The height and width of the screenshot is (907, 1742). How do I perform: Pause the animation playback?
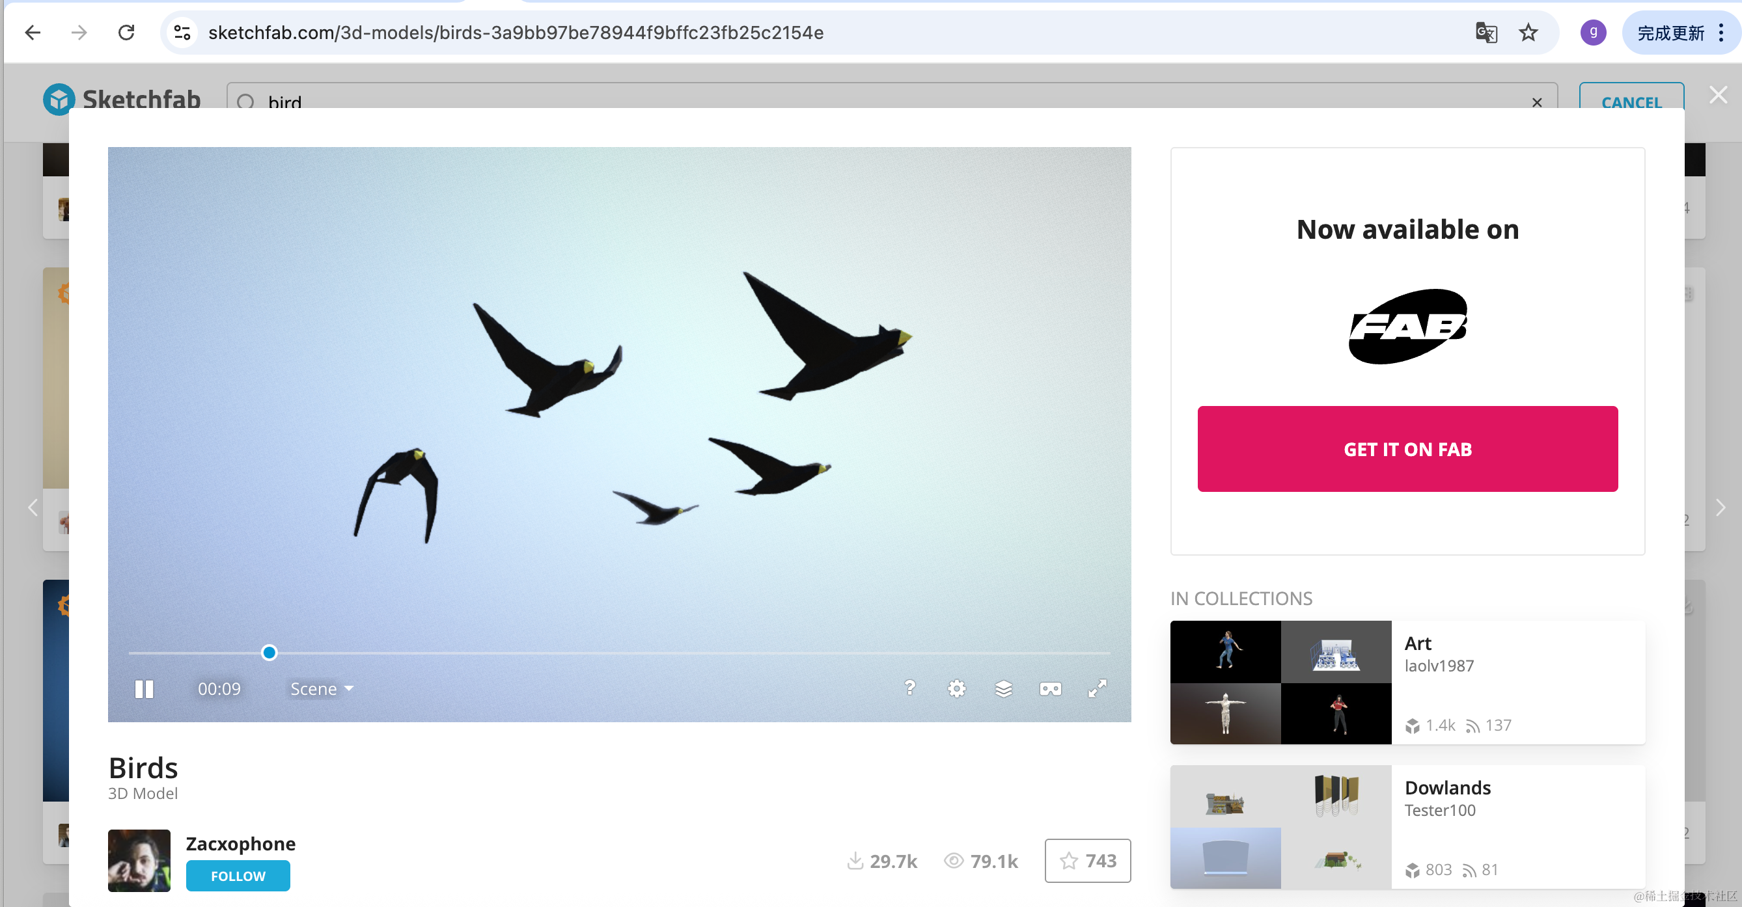pyautogui.click(x=144, y=688)
